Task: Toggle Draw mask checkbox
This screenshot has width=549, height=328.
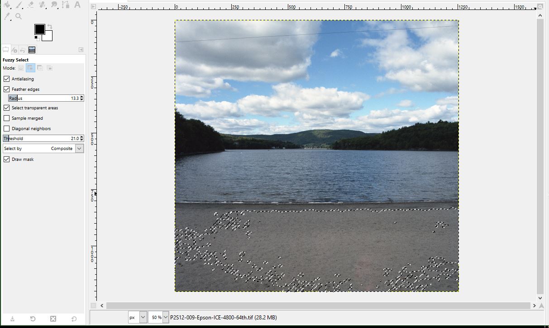Action: 6,159
